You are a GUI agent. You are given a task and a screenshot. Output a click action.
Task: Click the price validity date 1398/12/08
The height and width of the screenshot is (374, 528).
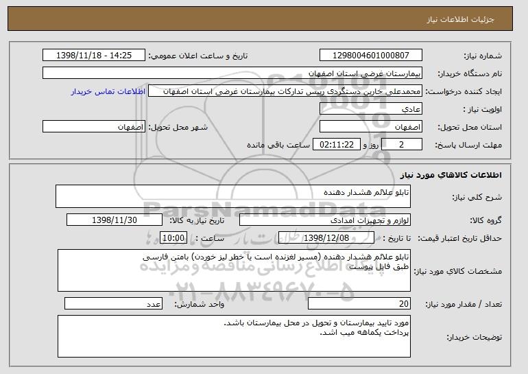coord(326,238)
